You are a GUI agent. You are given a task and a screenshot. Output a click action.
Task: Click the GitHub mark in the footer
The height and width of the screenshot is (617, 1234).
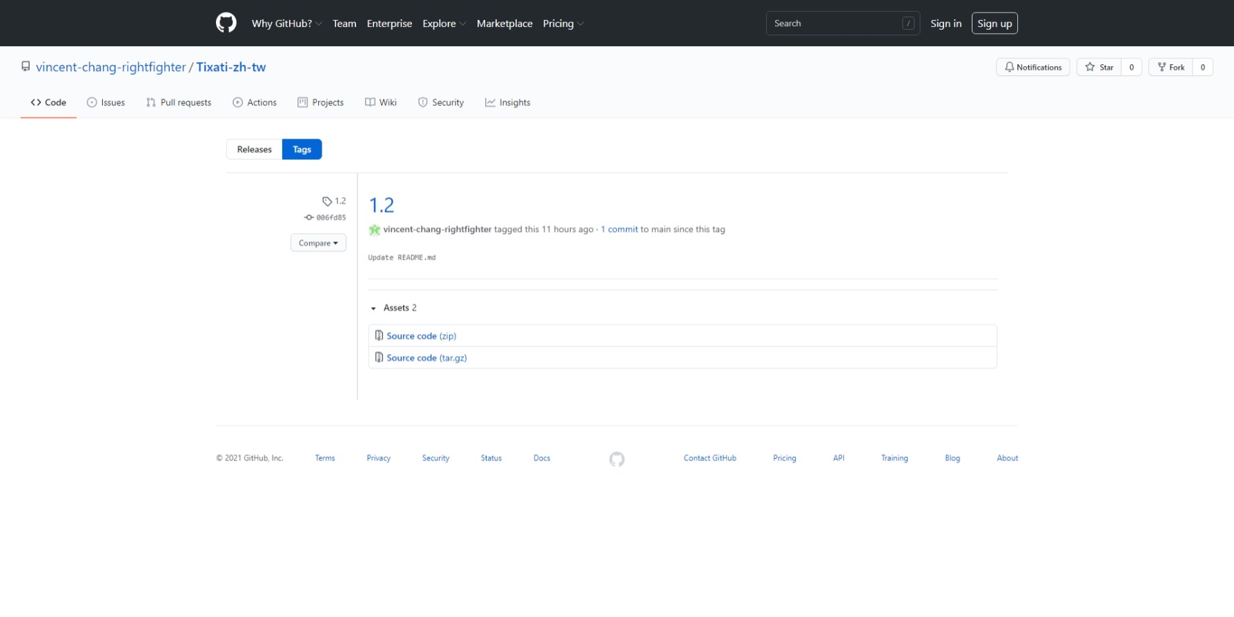(x=617, y=459)
